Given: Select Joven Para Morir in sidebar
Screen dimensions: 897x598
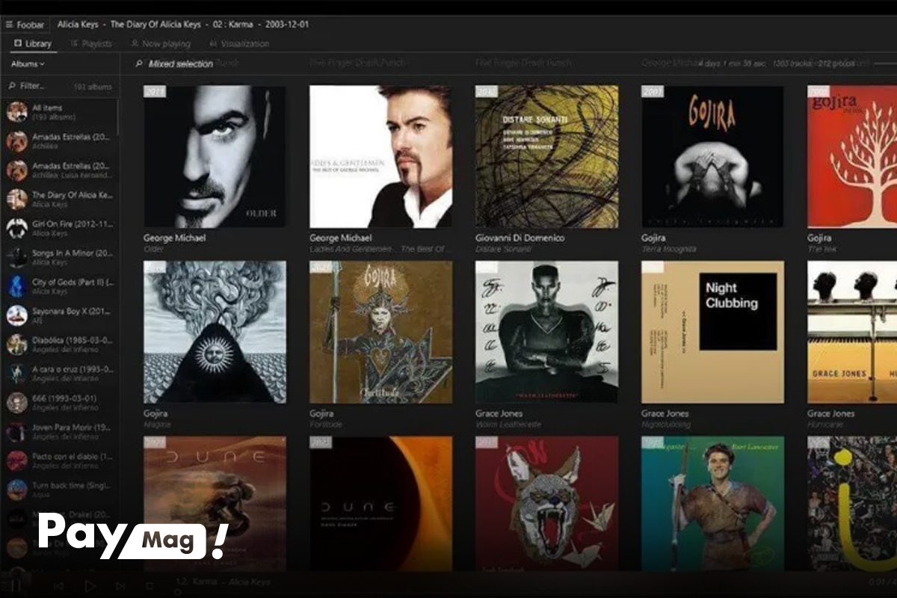Looking at the screenshot, I should (60, 431).
